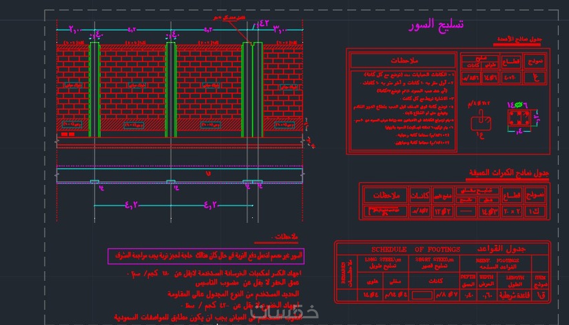This screenshot has height=325, width=569.
Task: Click the "١٢Ø٢" cell in beams table
Action: point(442,212)
